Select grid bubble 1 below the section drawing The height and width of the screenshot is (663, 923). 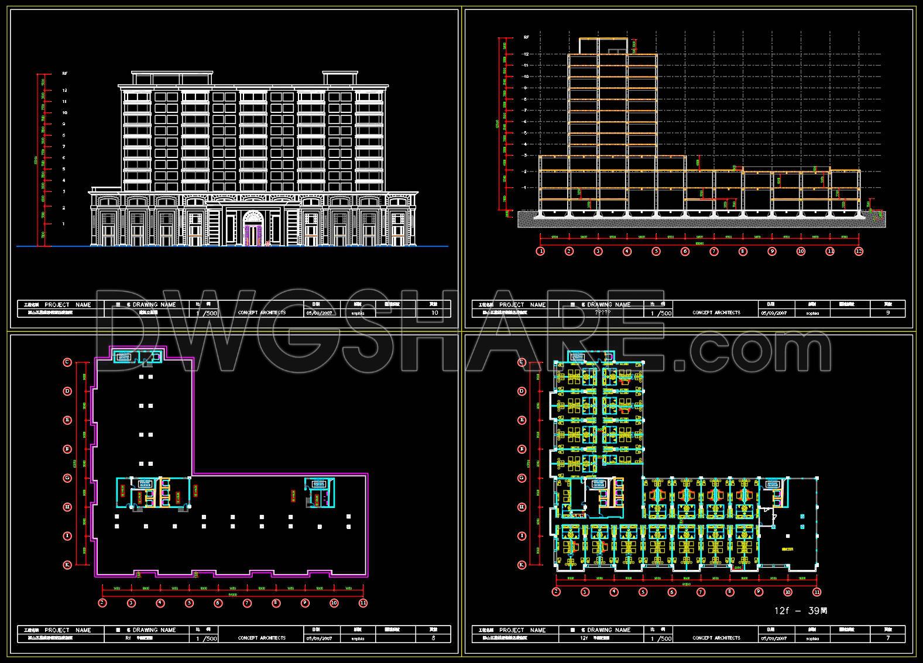[540, 251]
